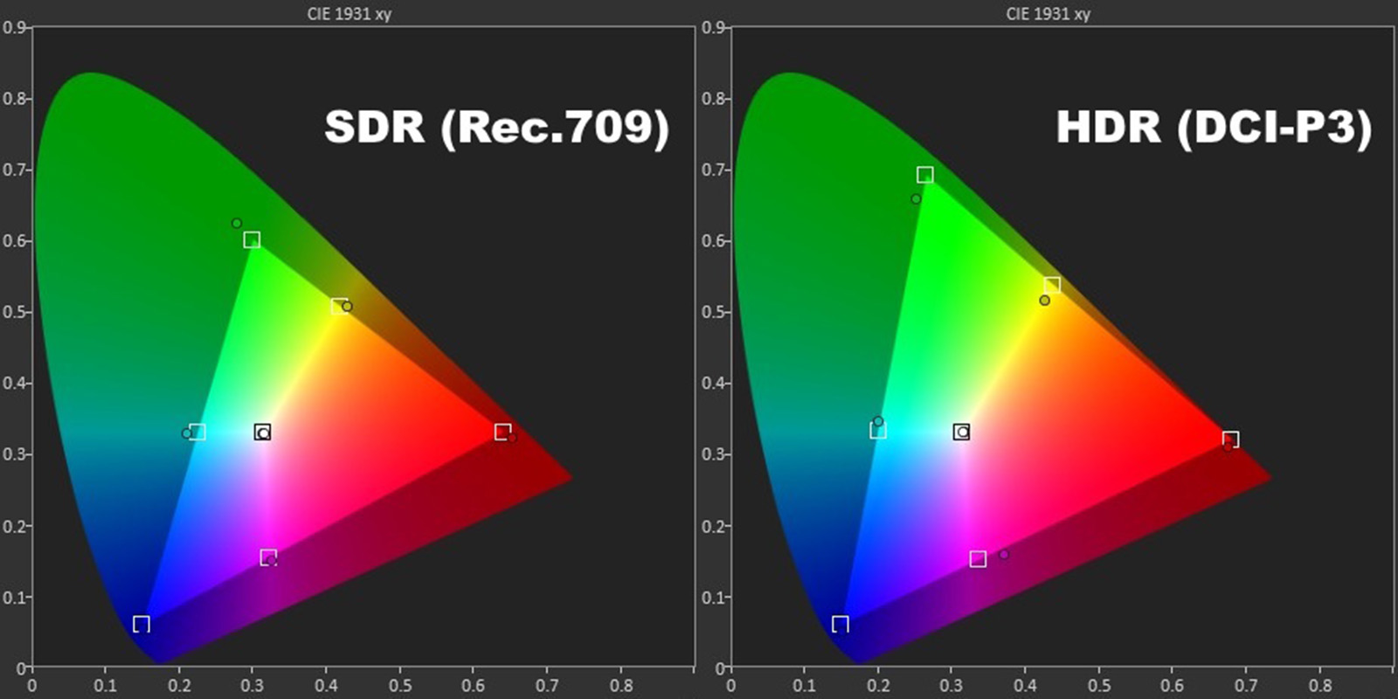
Task: Click the measured green circle in SDR chart
Action: (236, 223)
